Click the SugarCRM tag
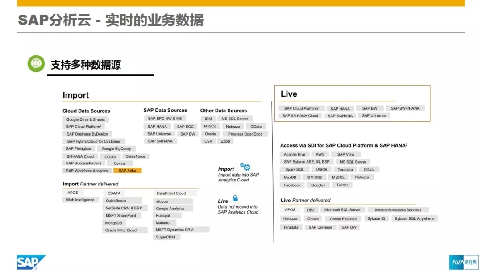 tap(166, 237)
